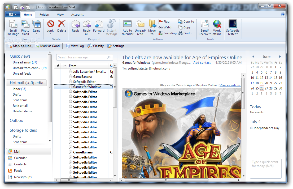Change message Encoding
293x189 pixels.
167,33
